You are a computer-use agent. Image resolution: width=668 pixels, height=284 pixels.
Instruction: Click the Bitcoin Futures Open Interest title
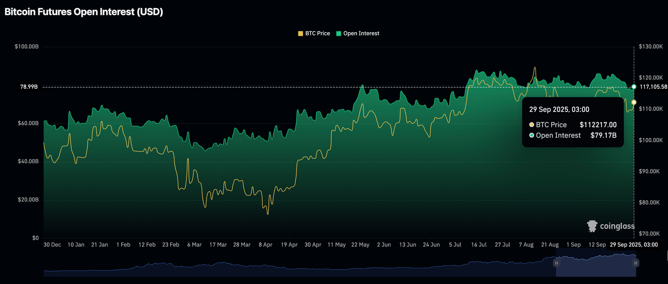tap(83, 12)
